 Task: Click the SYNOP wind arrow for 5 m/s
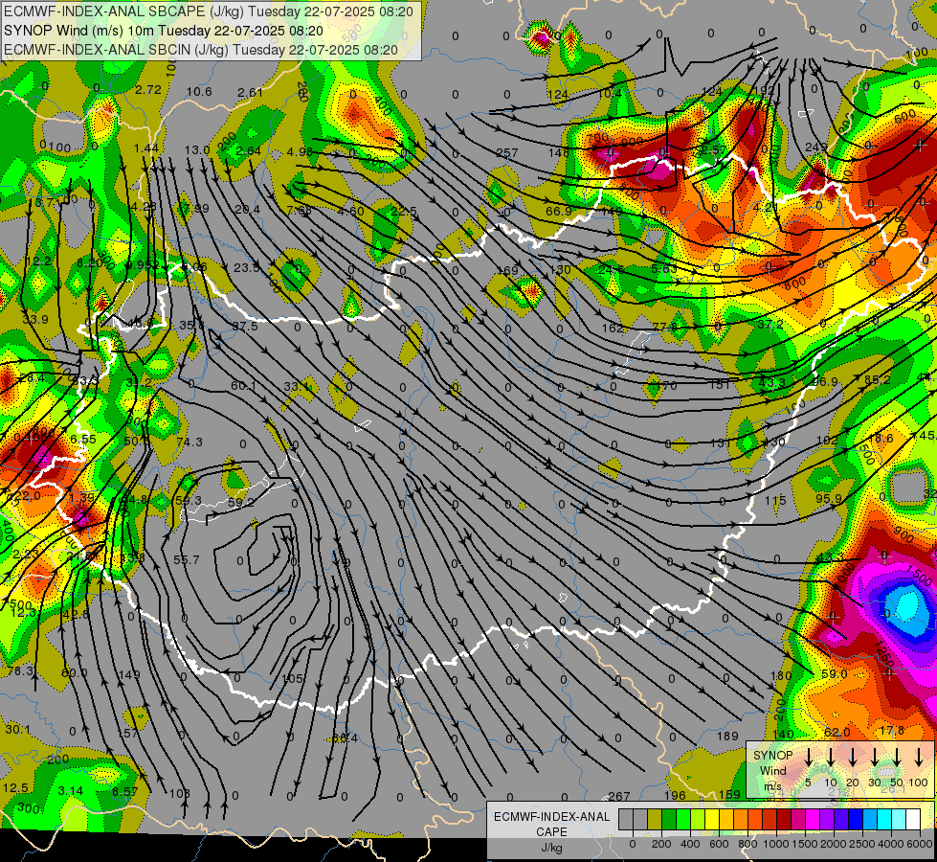808,758
